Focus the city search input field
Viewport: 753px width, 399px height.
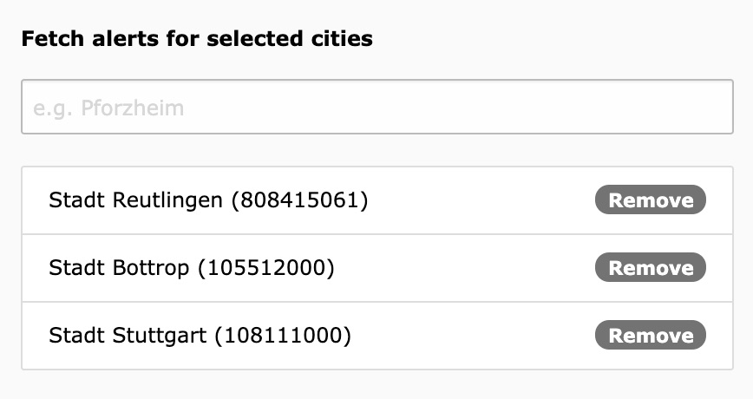click(x=376, y=108)
